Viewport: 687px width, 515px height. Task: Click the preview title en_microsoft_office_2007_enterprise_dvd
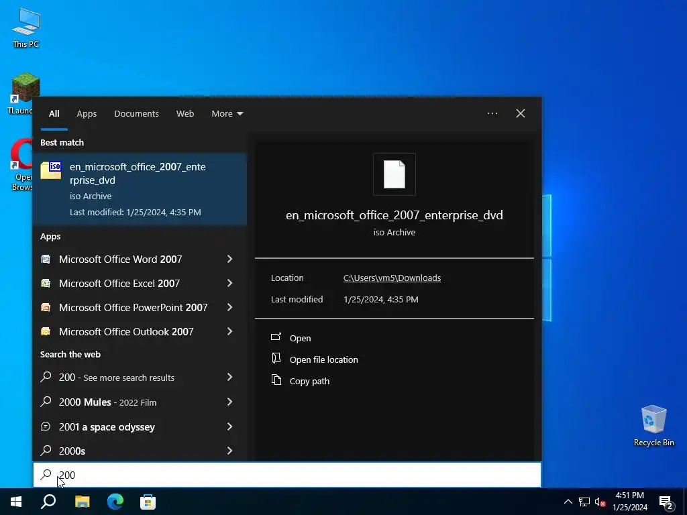(394, 215)
